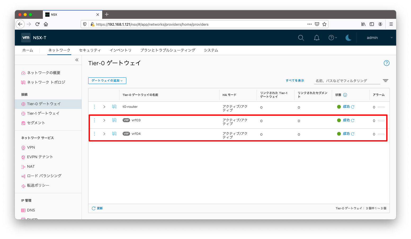Open プランとトラブルシューティング tab
Viewport: 411px width, 239px height.
pos(168,50)
